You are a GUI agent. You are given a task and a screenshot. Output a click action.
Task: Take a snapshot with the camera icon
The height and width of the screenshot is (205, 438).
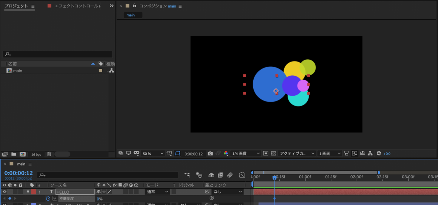pyautogui.click(x=210, y=154)
